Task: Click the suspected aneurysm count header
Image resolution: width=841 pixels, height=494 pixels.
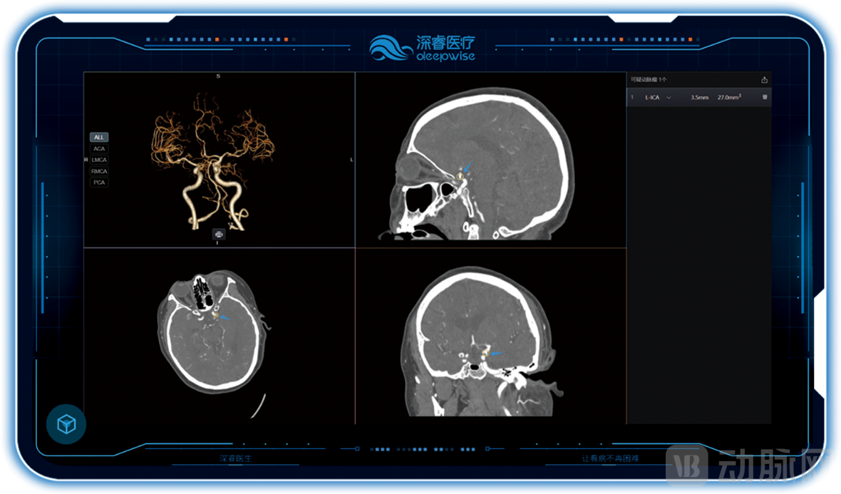Action: click(x=649, y=80)
